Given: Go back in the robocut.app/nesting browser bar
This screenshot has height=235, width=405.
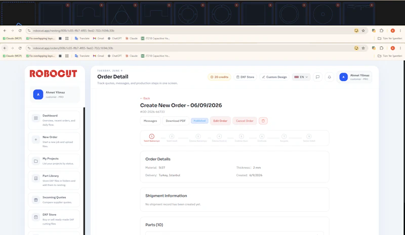Looking at the screenshot, I should [5, 30].
